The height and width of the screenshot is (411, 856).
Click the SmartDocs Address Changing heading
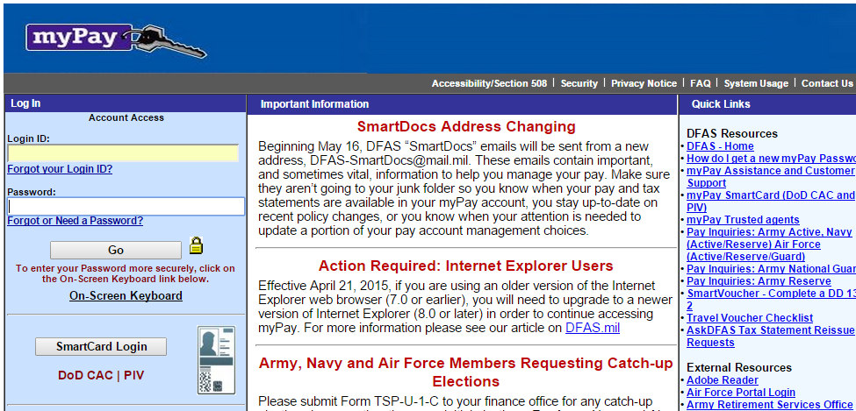click(466, 127)
